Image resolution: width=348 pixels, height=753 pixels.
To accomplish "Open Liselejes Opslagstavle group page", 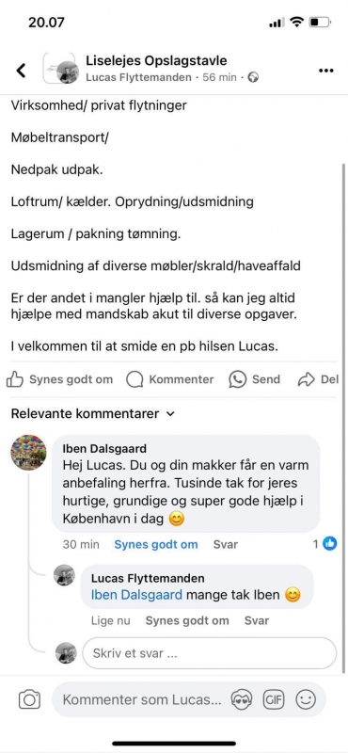I will (x=156, y=60).
